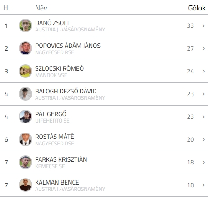Select Kálmán Bence's avatar image
Image resolution: width=208 pixels, height=200 pixels.
click(x=25, y=185)
